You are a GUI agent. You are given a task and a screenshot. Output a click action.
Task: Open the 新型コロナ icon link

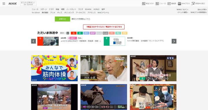(x=148, y=3)
